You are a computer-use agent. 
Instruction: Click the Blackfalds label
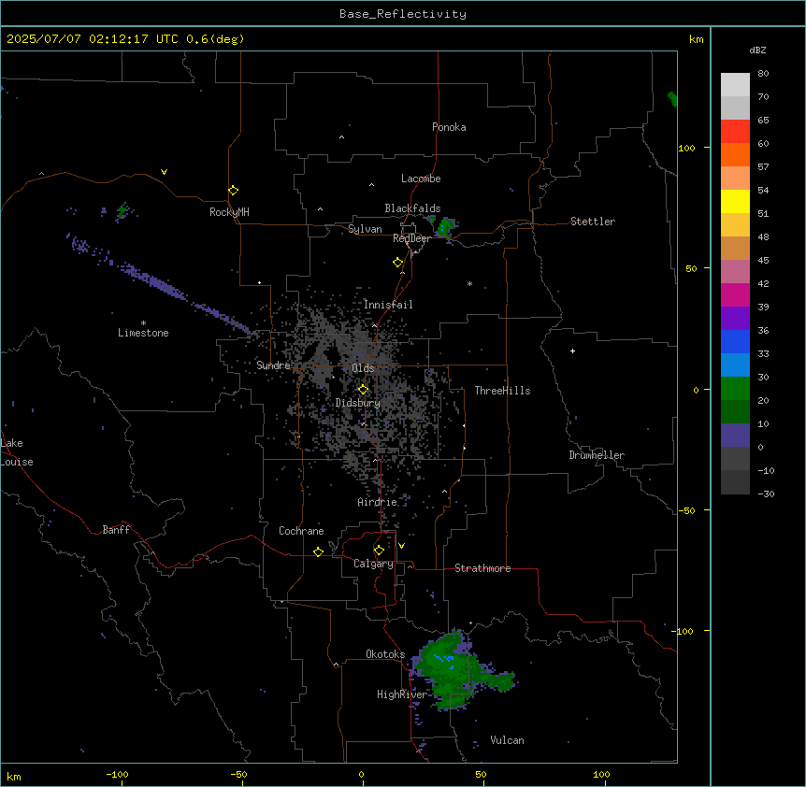(x=412, y=208)
